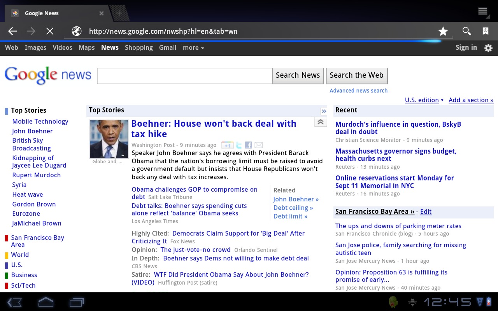Switch to Maps in Google bar

[x=87, y=48]
